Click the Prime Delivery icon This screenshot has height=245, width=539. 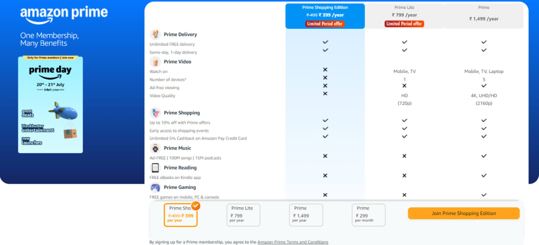[155, 35]
